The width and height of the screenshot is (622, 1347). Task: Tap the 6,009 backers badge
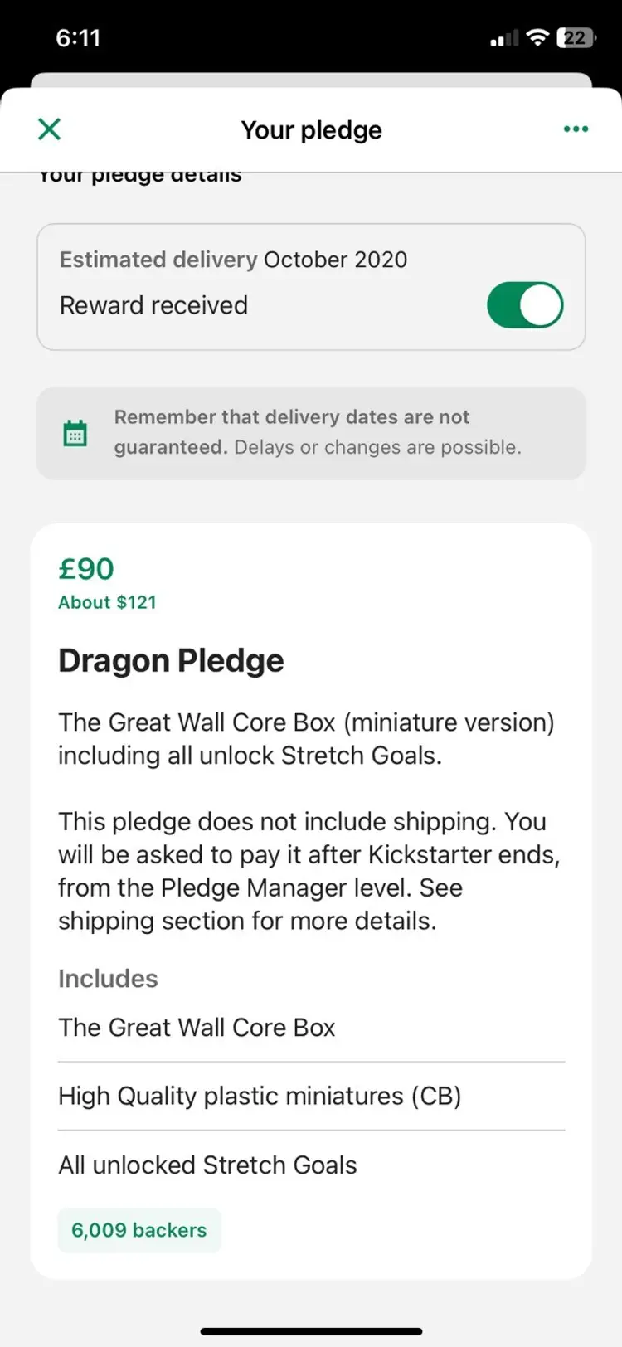tap(139, 1229)
